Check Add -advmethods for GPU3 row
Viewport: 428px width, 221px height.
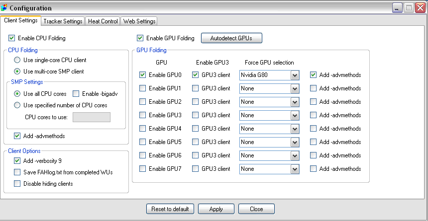tap(314, 115)
